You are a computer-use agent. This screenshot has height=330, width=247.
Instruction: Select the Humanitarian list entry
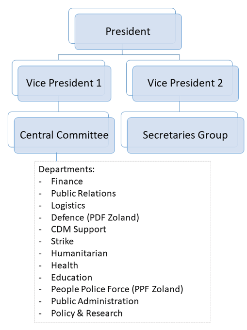(x=79, y=253)
